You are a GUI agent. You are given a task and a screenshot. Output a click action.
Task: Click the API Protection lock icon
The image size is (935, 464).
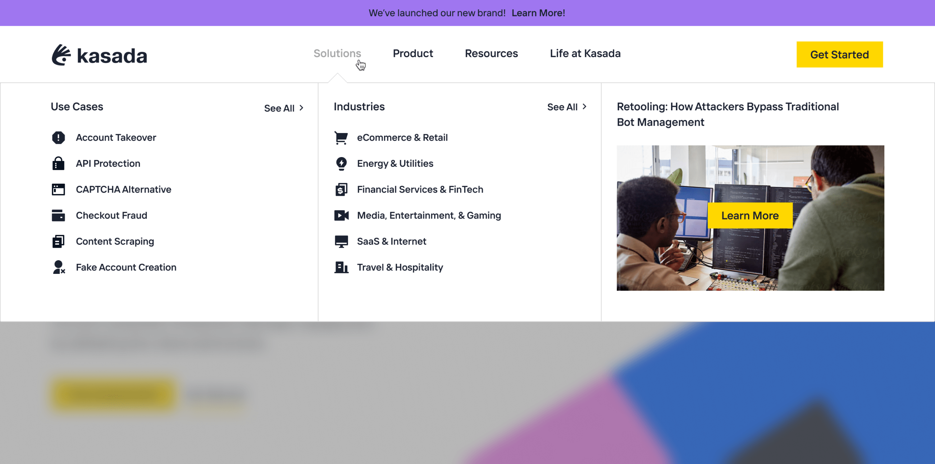click(x=58, y=164)
